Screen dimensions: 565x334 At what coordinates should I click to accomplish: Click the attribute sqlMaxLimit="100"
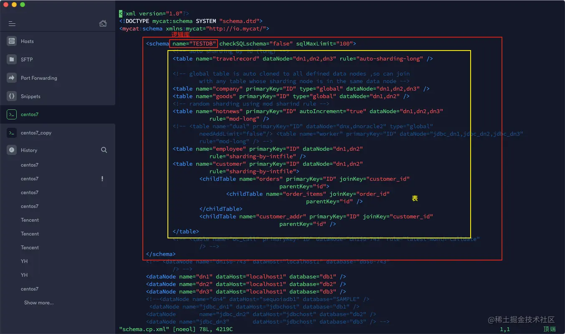pos(324,43)
